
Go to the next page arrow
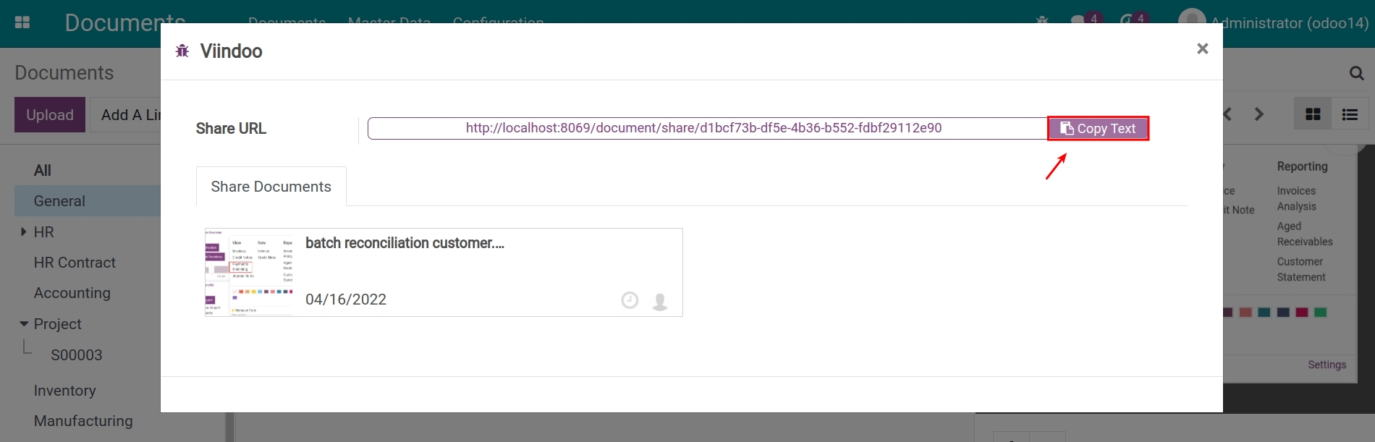(1259, 114)
